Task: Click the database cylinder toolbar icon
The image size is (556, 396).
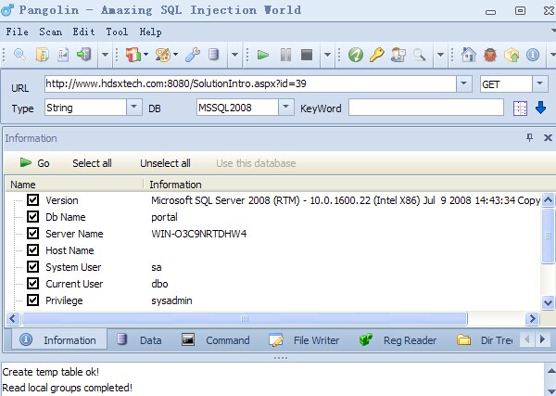Action: click(213, 55)
